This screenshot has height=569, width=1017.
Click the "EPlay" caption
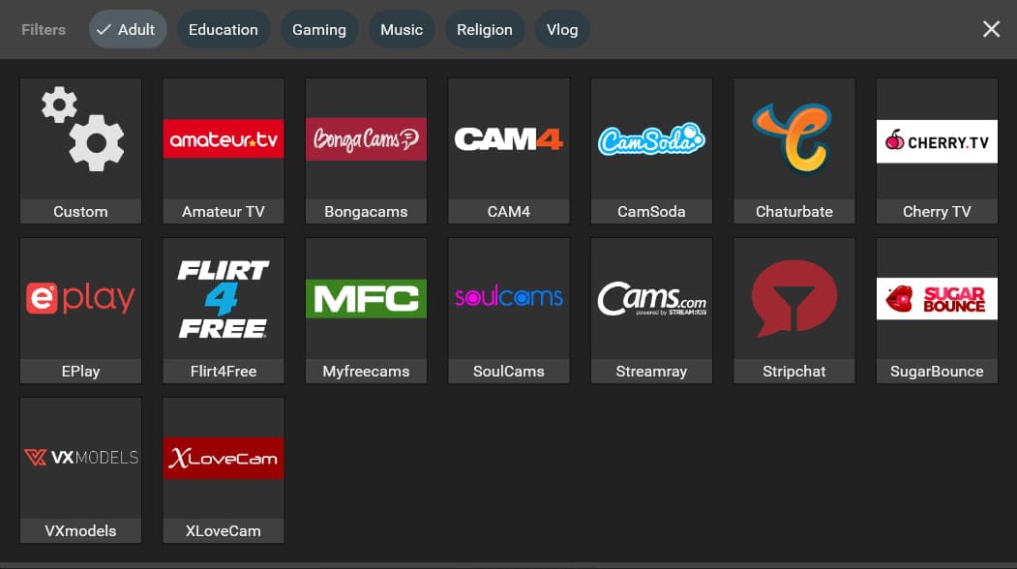point(80,372)
